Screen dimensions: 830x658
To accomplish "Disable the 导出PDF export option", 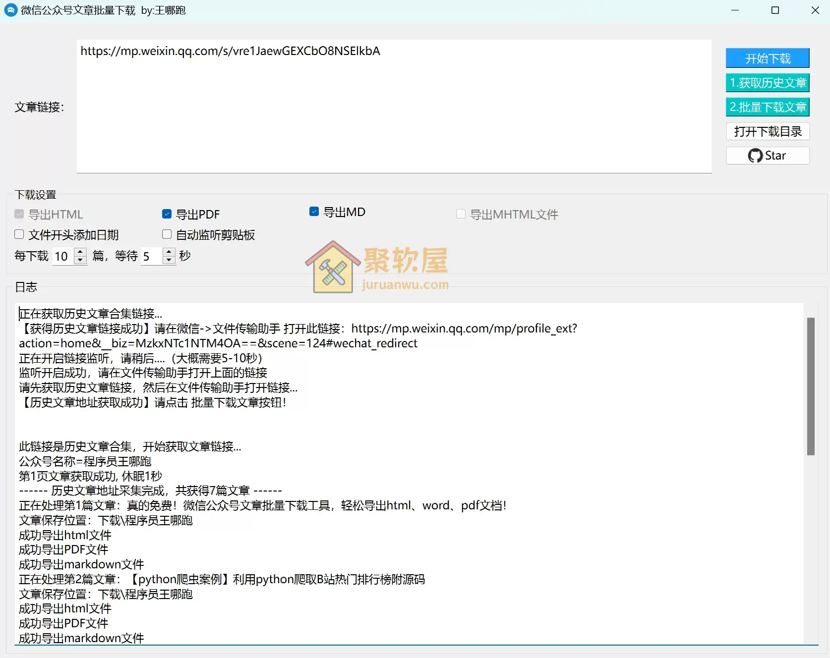I will click(167, 214).
